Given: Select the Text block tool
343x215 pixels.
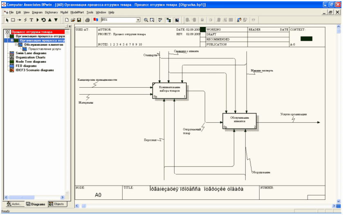Looking at the screenshot, I should (31, 20).
